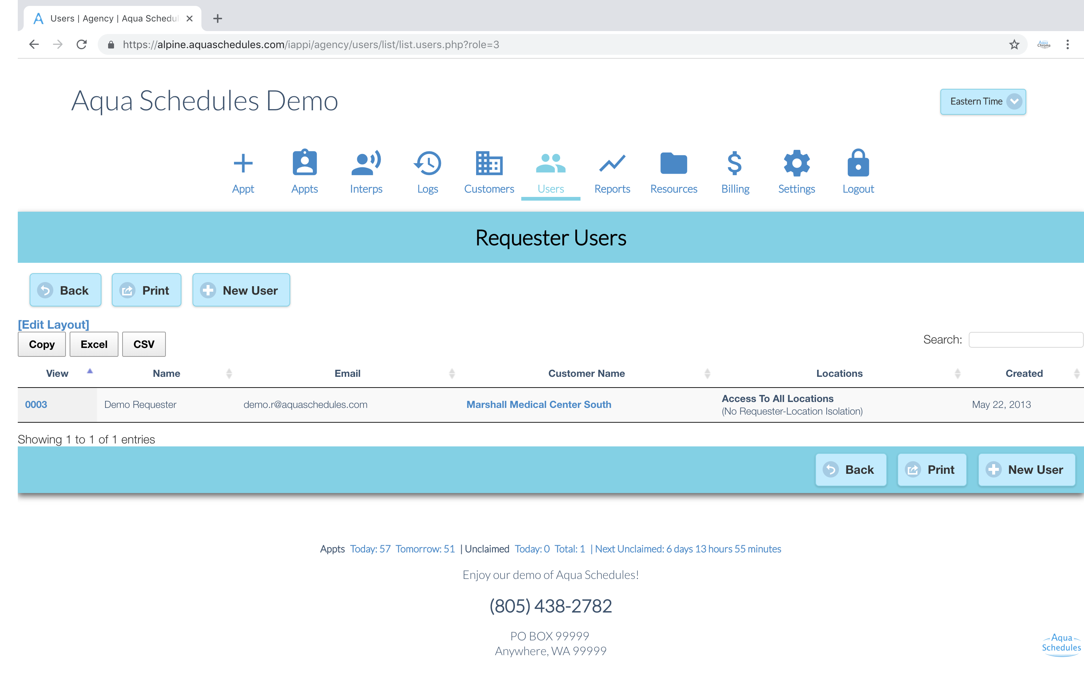Click the bottom Print button
The image size is (1084, 687).
(x=931, y=469)
